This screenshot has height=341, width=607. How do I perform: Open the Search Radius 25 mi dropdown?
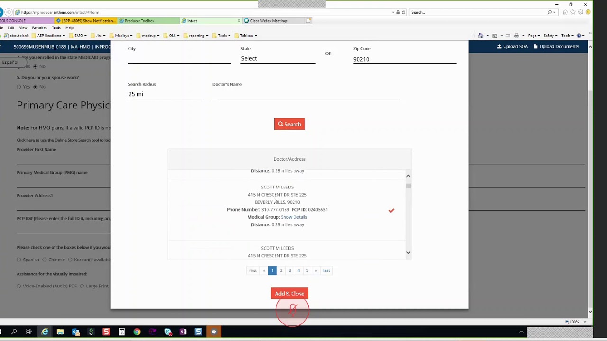coord(165,94)
